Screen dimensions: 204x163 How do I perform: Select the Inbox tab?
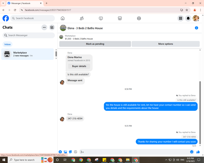[x=7, y=44]
